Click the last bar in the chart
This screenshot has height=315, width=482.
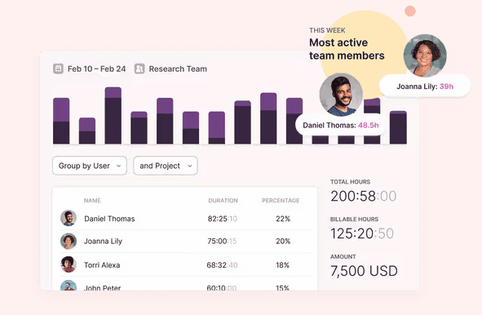(x=398, y=127)
